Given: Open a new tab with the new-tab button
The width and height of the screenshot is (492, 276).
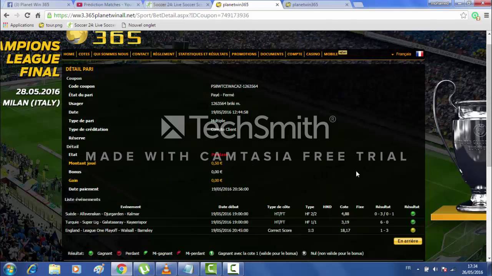Looking at the screenshot, I should point(358,5).
